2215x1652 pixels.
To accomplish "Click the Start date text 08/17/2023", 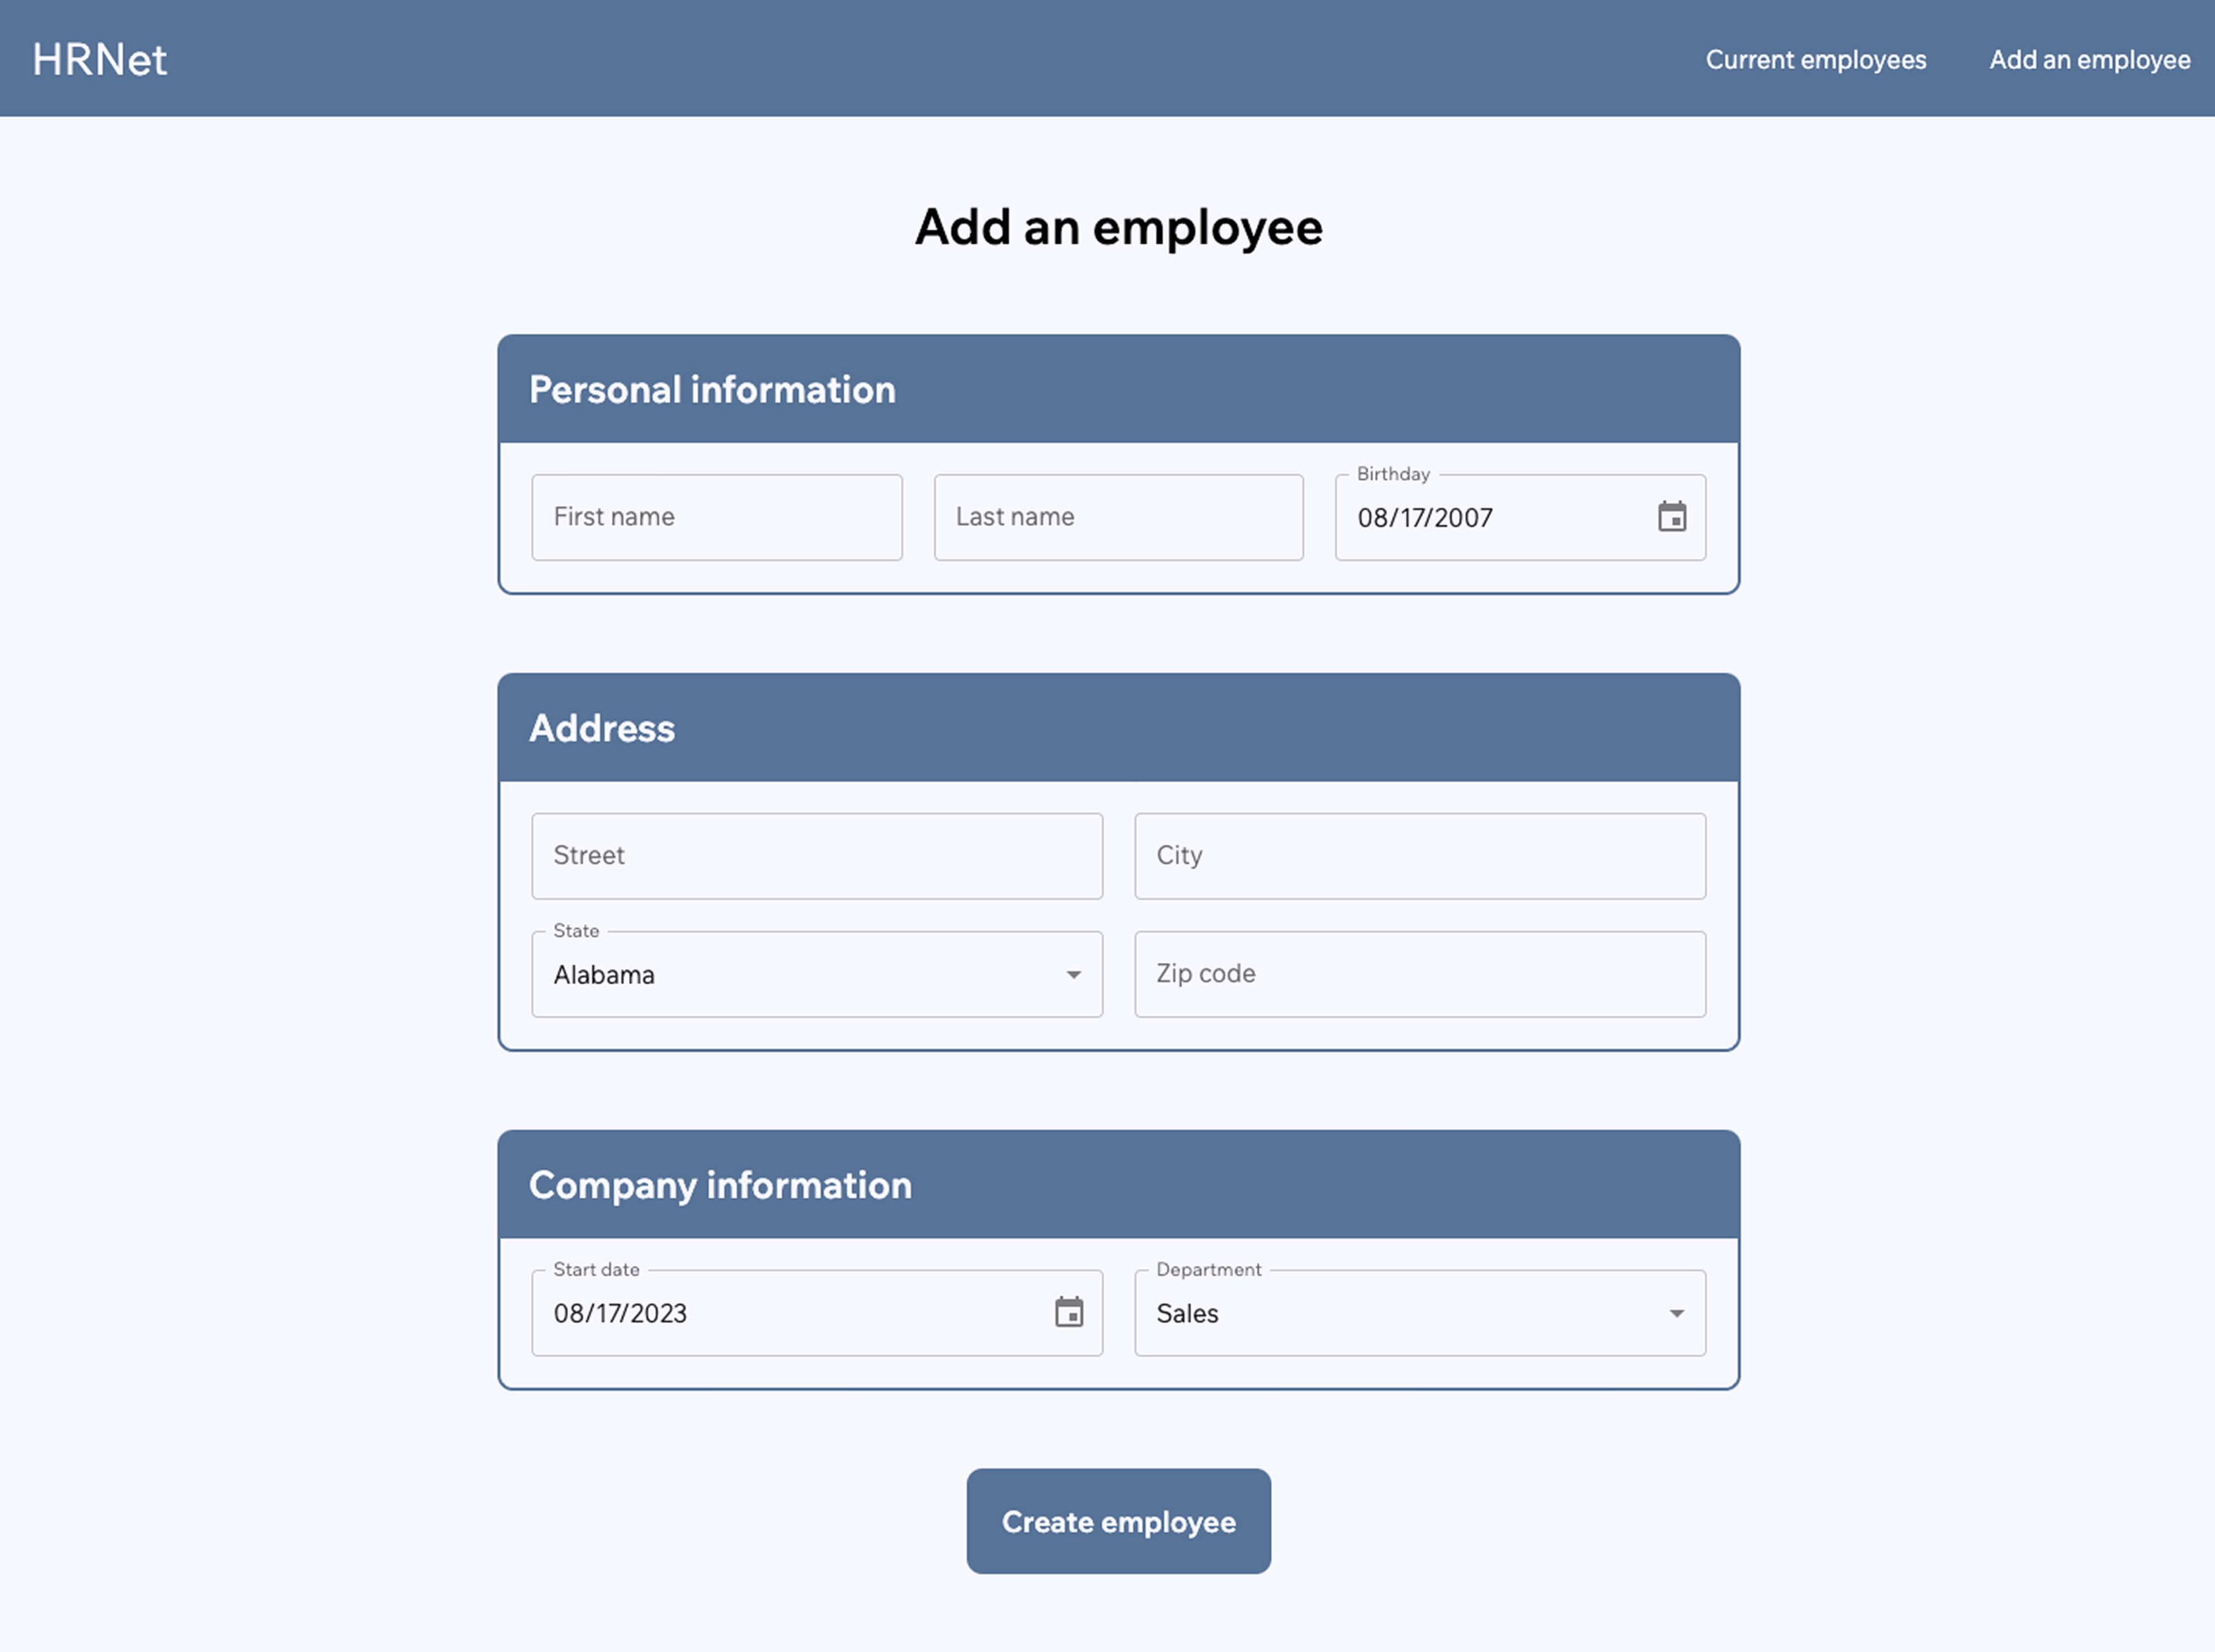I will coord(620,1313).
